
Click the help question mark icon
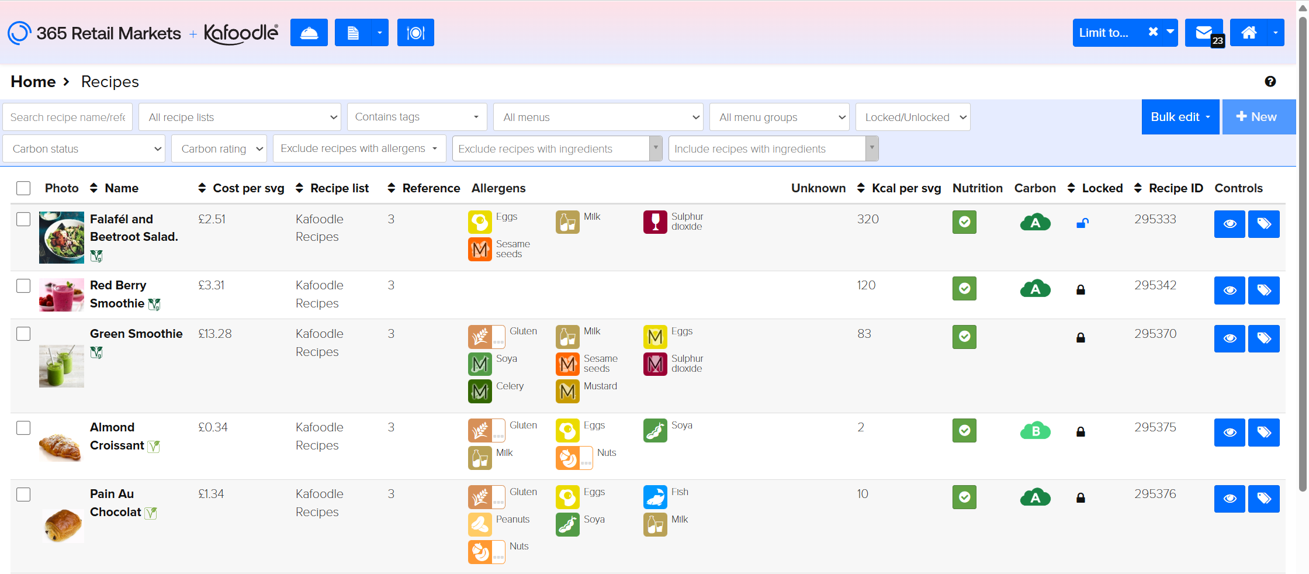coord(1270,82)
